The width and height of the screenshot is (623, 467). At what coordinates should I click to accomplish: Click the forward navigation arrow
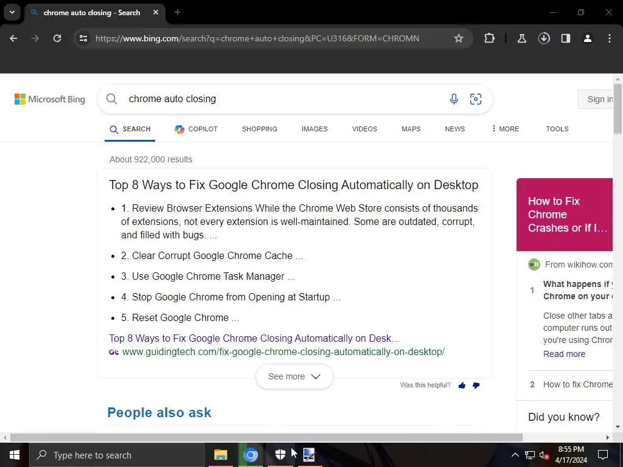pyautogui.click(x=35, y=38)
